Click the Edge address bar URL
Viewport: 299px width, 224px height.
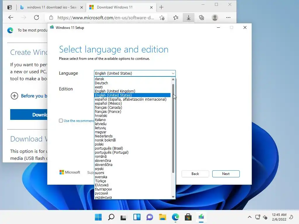106,18
